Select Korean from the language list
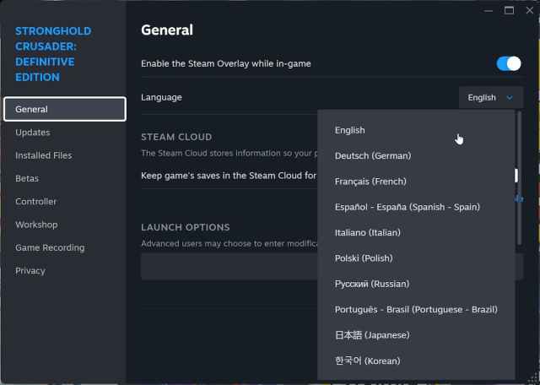 coord(367,361)
